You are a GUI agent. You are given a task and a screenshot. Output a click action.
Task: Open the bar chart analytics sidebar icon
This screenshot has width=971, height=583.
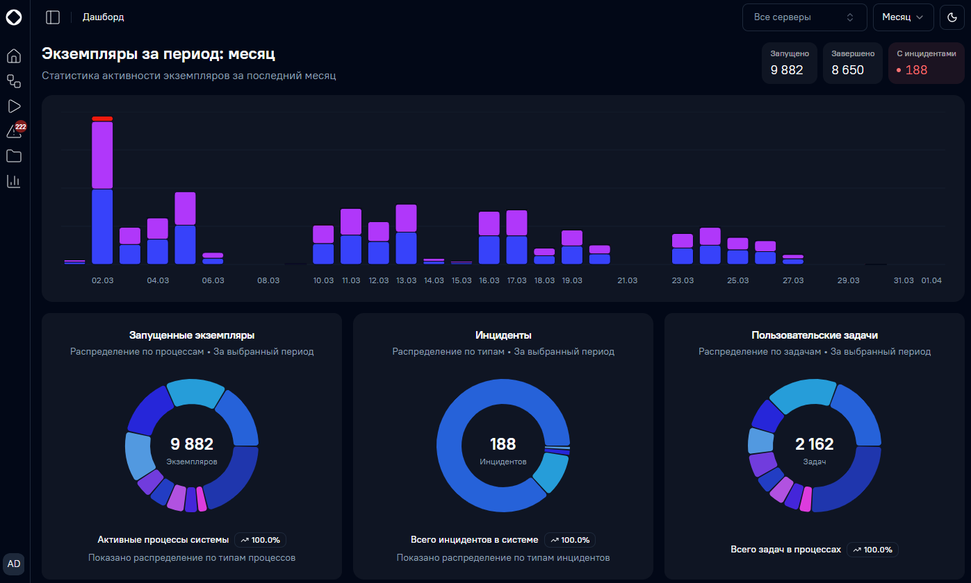pyautogui.click(x=14, y=181)
